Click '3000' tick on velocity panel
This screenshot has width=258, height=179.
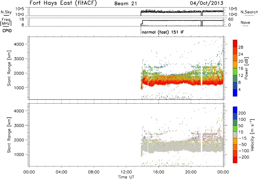pos(19,125)
